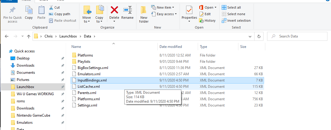
Task: Expand the Move to dropdown
Action: pyautogui.click(x=87, y=21)
